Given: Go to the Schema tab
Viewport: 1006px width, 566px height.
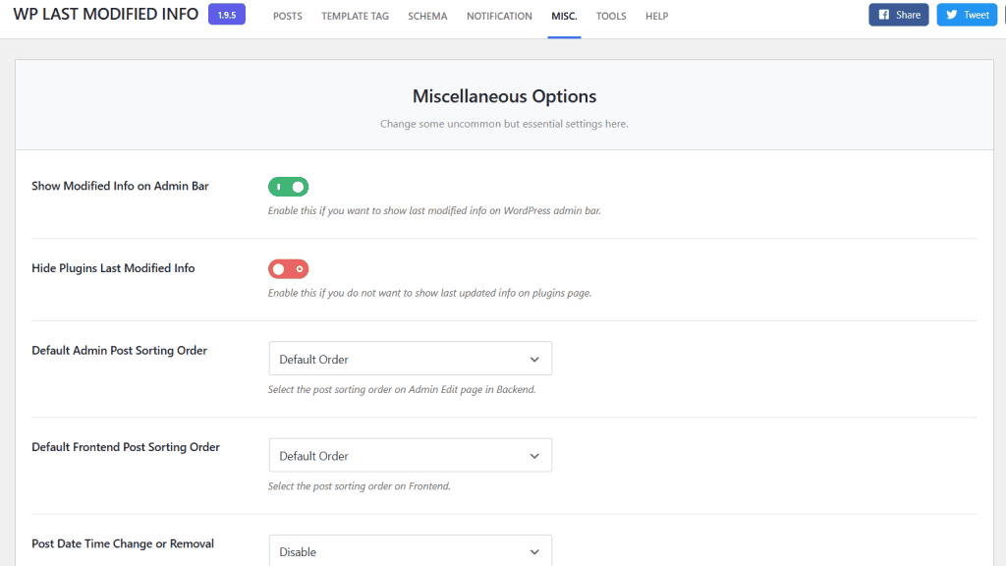Looking at the screenshot, I should tap(427, 17).
